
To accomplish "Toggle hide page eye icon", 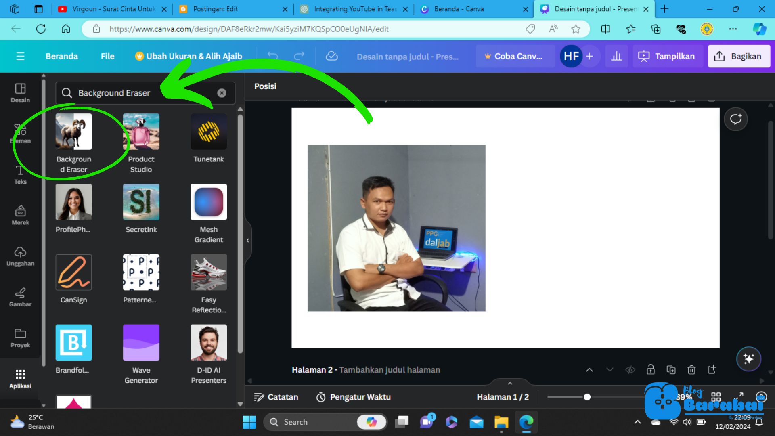I will pyautogui.click(x=630, y=370).
